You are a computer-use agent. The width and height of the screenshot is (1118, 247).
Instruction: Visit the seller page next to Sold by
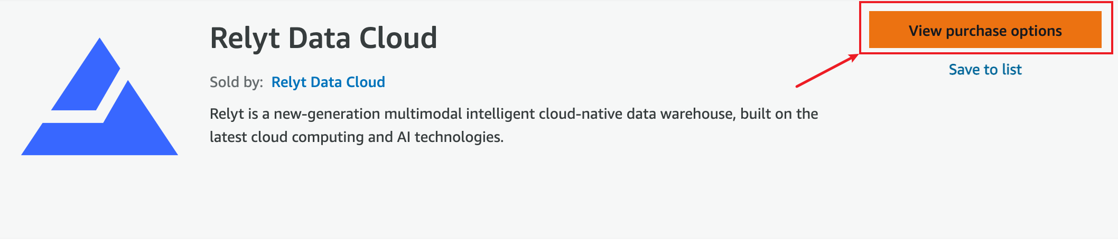click(328, 82)
